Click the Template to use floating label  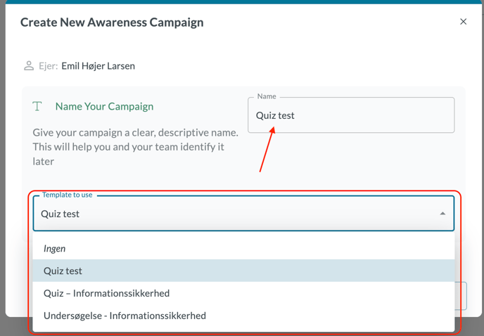click(x=67, y=195)
